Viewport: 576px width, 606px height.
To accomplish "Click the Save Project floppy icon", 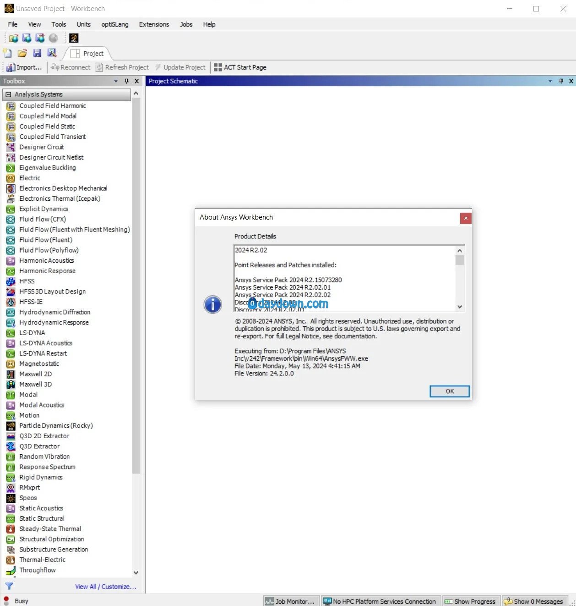I will coord(37,53).
